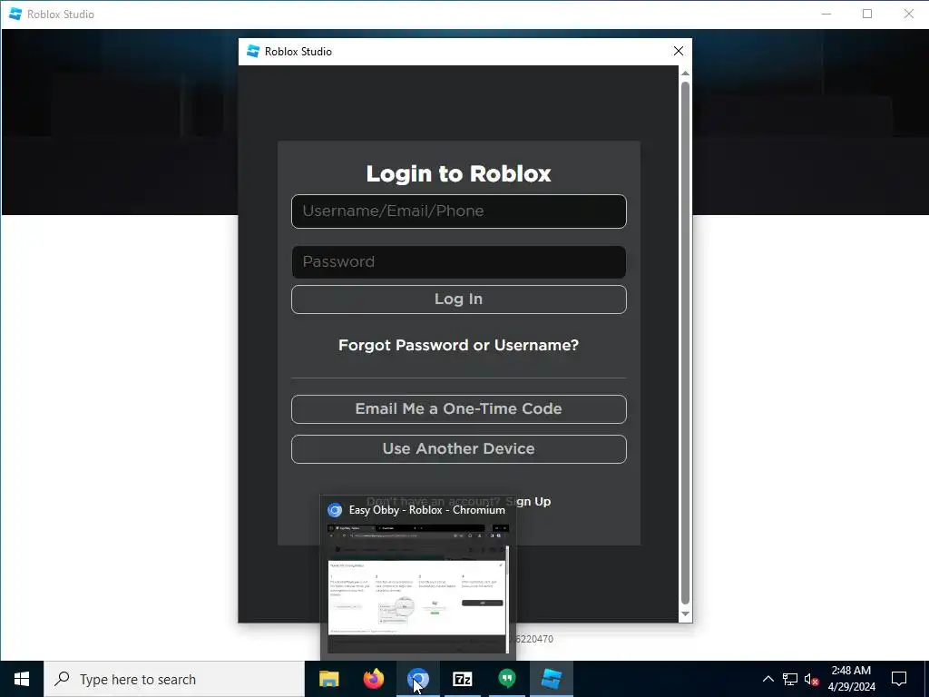Open network status tray icon
This screenshot has height=697, width=929.
(x=790, y=679)
